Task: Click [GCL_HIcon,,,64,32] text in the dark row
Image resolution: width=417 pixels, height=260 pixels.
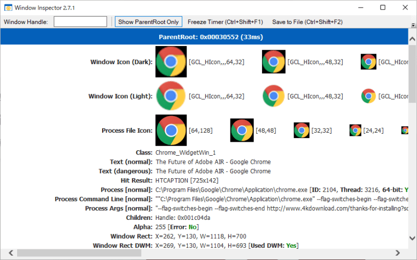Action: 216,62
